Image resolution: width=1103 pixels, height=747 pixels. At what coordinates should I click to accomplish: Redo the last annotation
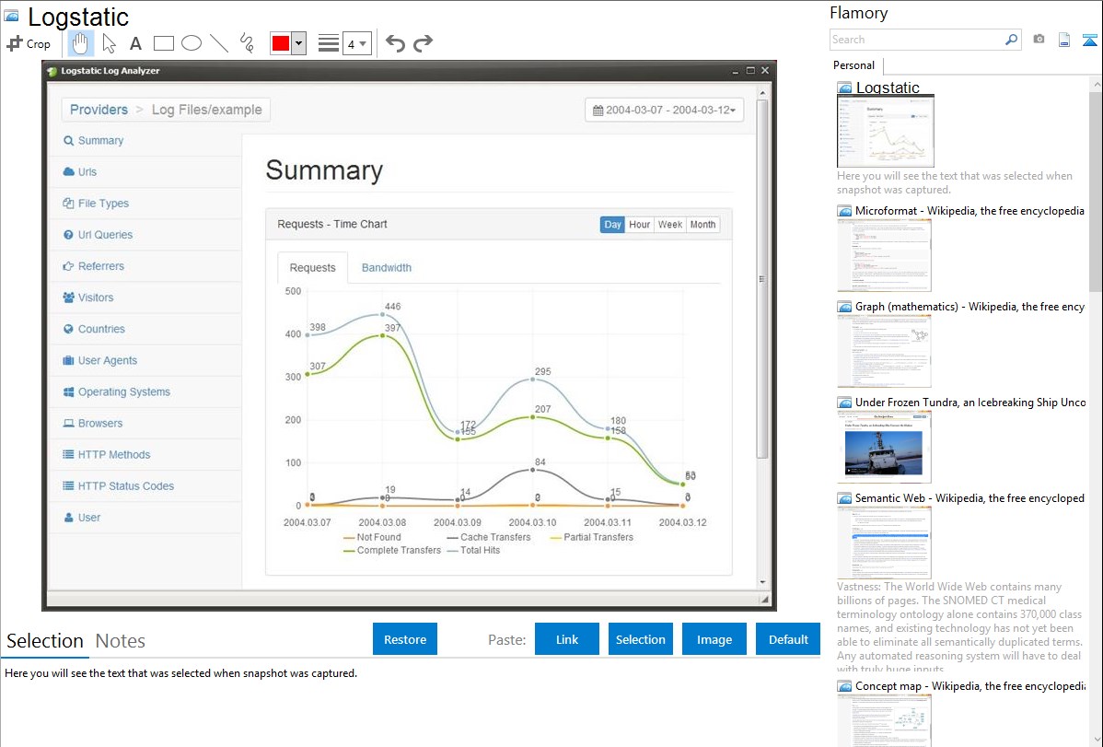tap(423, 43)
